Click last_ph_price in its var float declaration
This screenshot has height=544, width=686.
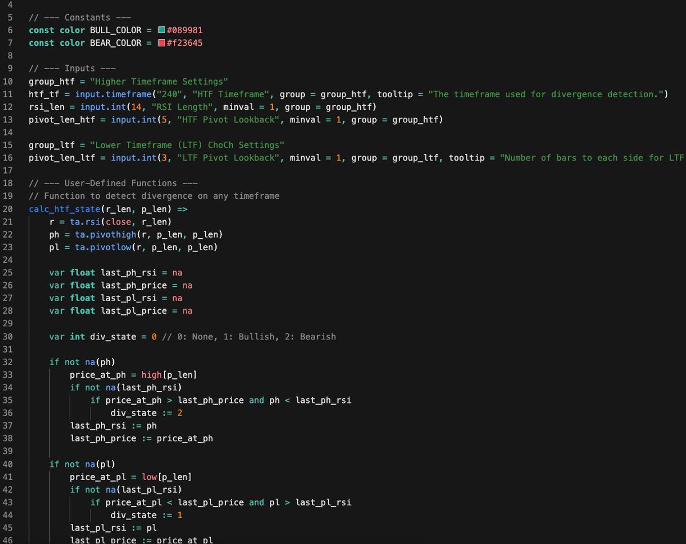pyautogui.click(x=134, y=285)
